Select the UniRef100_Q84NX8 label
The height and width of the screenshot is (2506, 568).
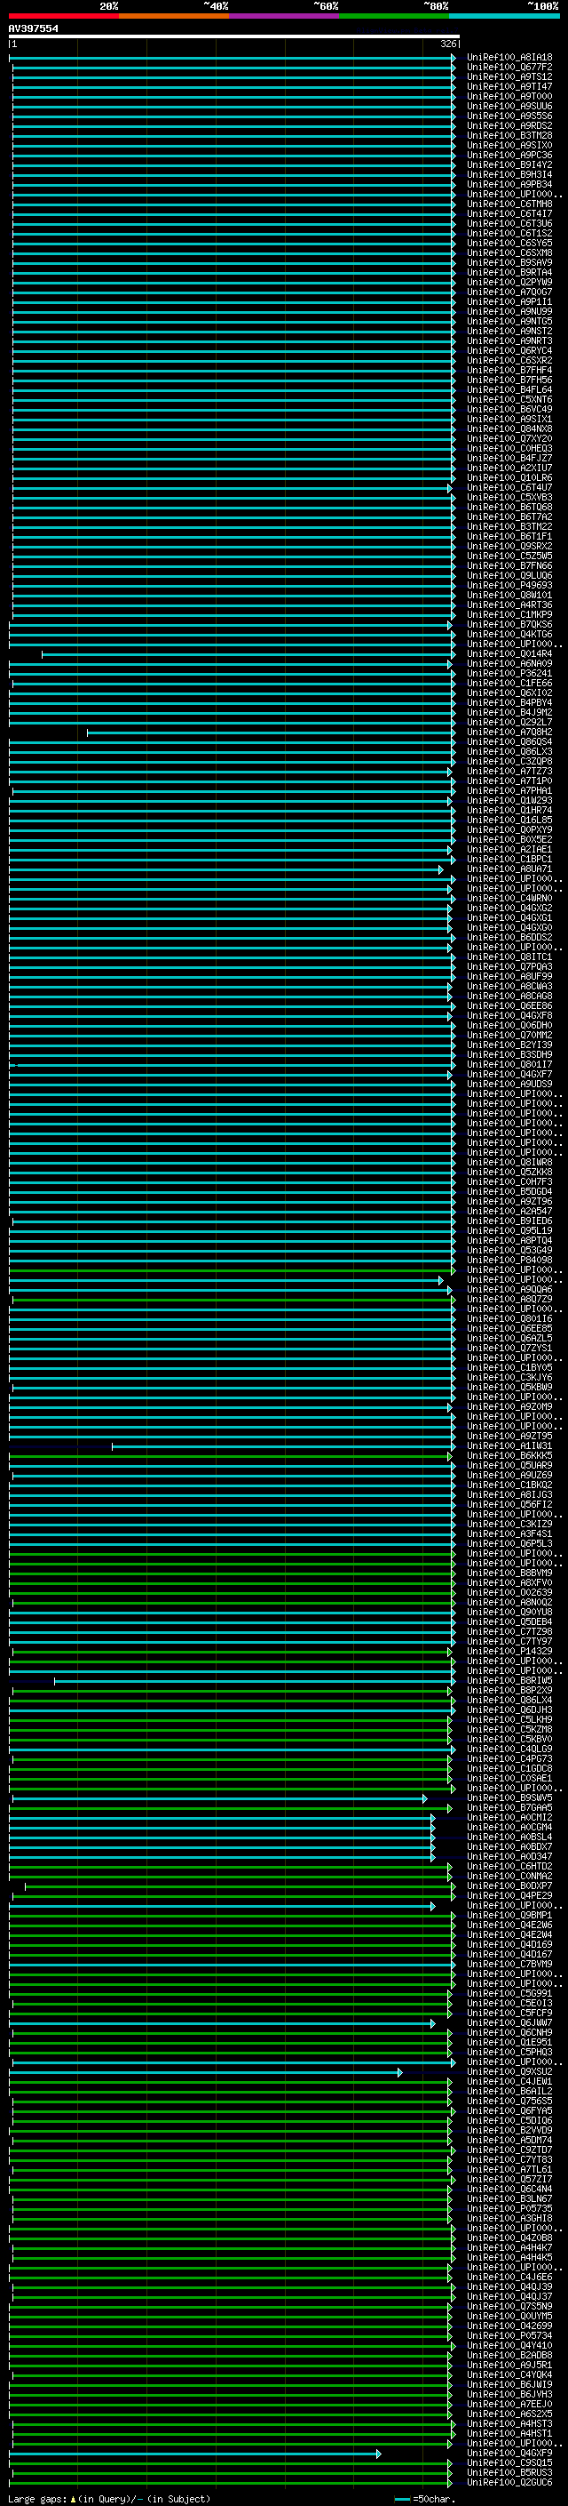(509, 429)
